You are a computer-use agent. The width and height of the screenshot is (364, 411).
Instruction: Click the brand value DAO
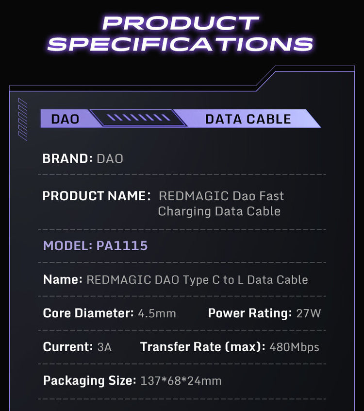pyautogui.click(x=110, y=159)
